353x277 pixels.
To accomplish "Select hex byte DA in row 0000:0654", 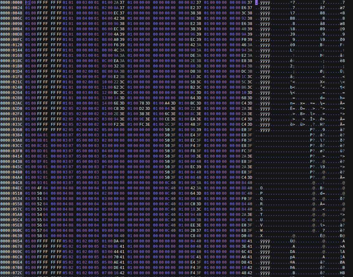I will click(116, 241).
